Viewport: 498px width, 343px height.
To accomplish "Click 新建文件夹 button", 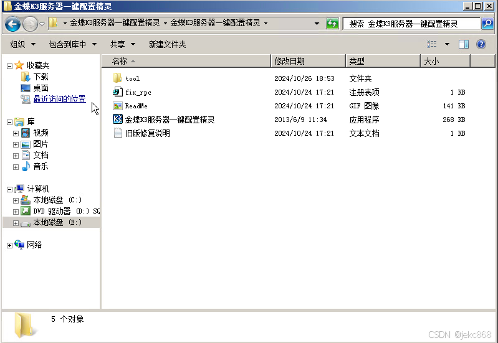I will 167,44.
